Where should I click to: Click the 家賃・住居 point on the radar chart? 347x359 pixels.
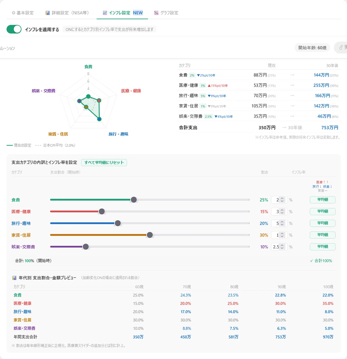tap(86, 107)
